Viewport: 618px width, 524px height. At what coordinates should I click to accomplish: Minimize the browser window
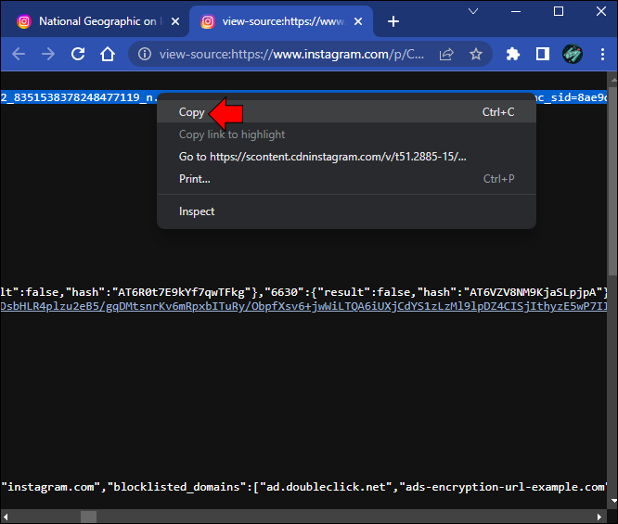pos(516,11)
